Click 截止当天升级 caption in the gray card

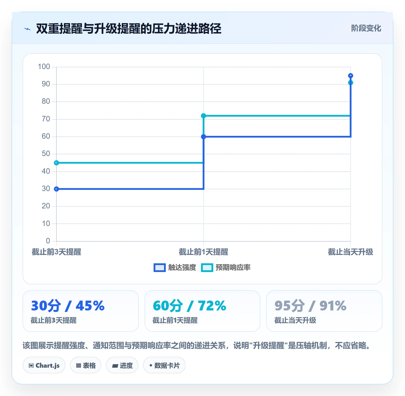click(x=295, y=320)
